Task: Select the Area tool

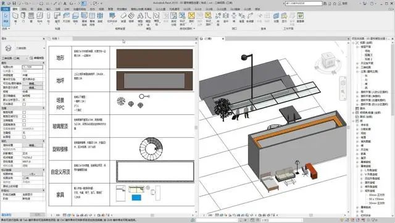Action: (x=191, y=18)
